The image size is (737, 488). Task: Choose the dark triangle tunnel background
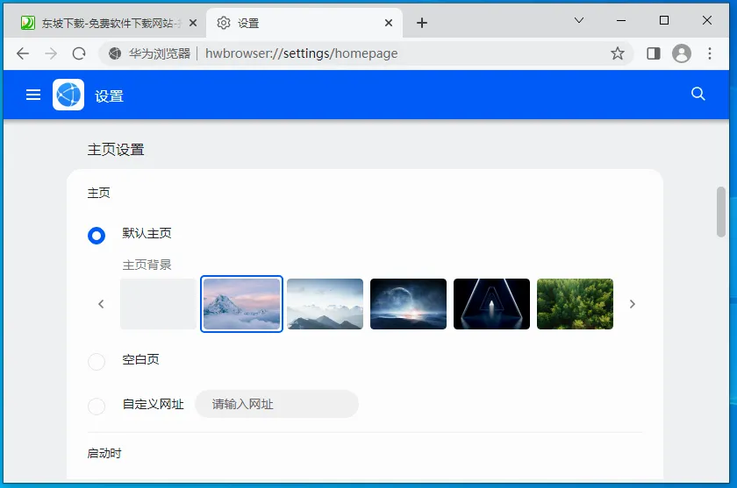pyautogui.click(x=491, y=304)
